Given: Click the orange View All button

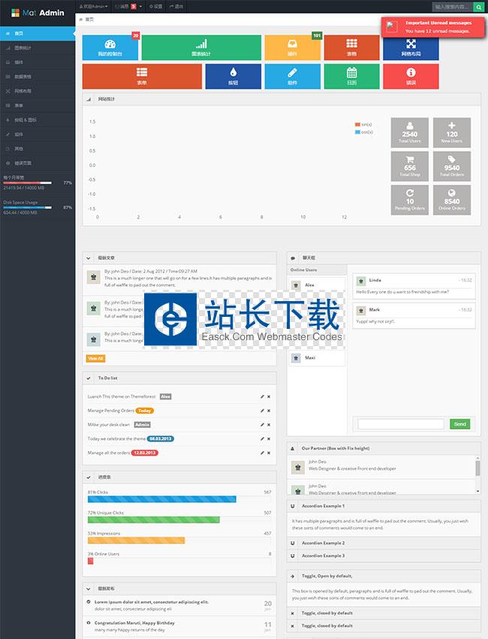Looking at the screenshot, I should coord(95,358).
